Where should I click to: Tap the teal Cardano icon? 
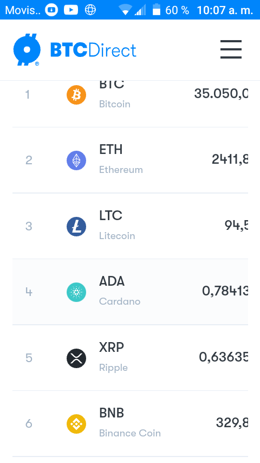click(76, 292)
